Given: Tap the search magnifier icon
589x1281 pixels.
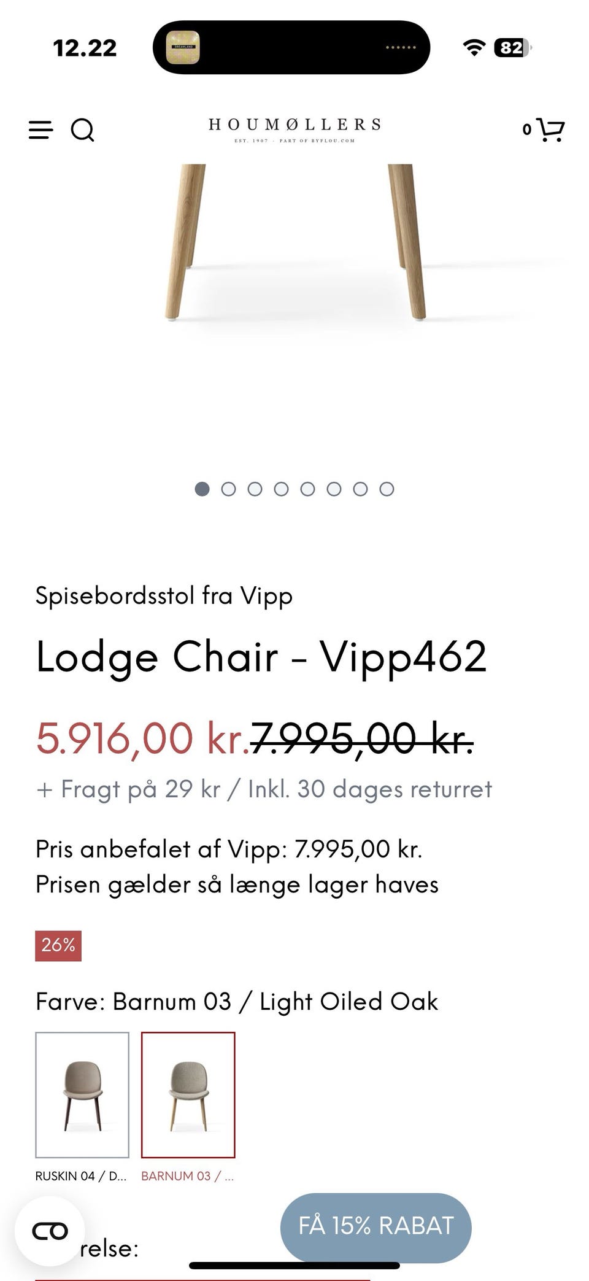Looking at the screenshot, I should click(x=82, y=130).
